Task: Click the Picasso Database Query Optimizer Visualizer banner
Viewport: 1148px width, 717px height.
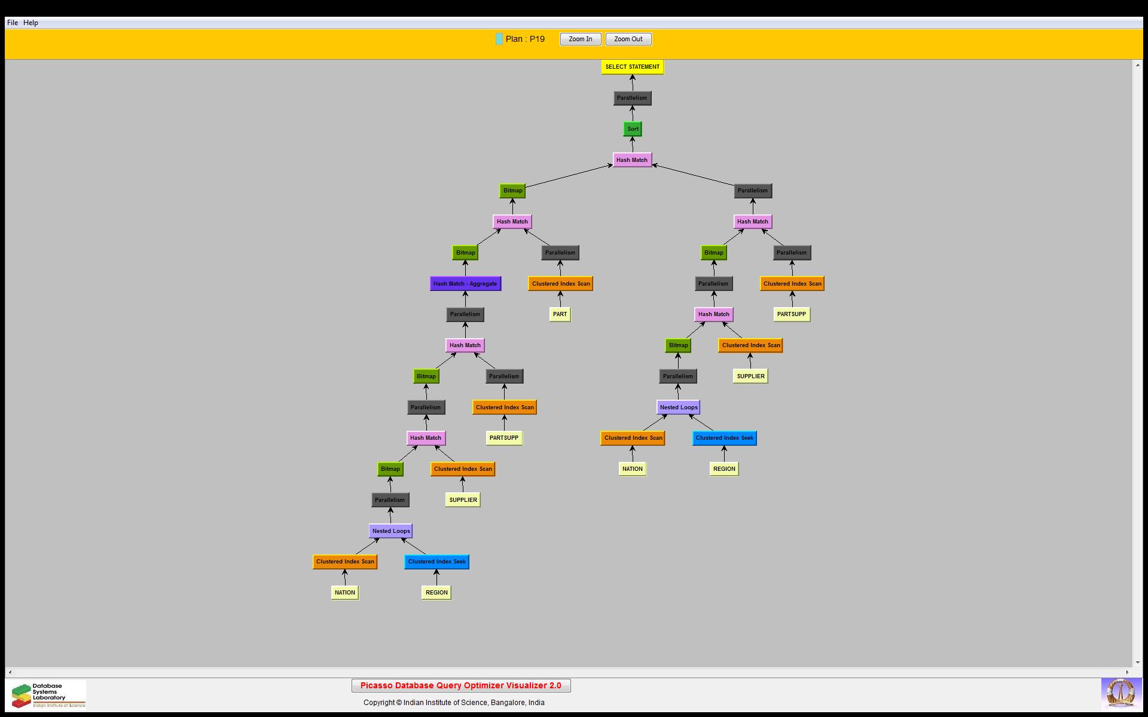Action: [x=460, y=685]
